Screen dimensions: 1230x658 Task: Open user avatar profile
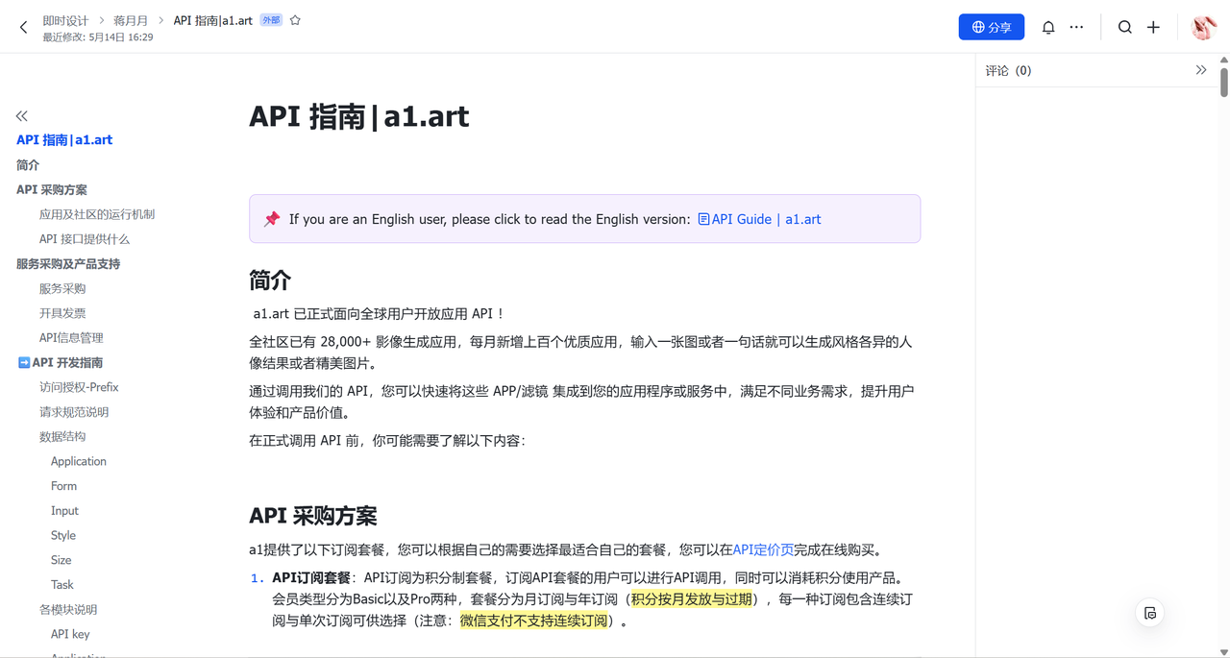pos(1203,28)
